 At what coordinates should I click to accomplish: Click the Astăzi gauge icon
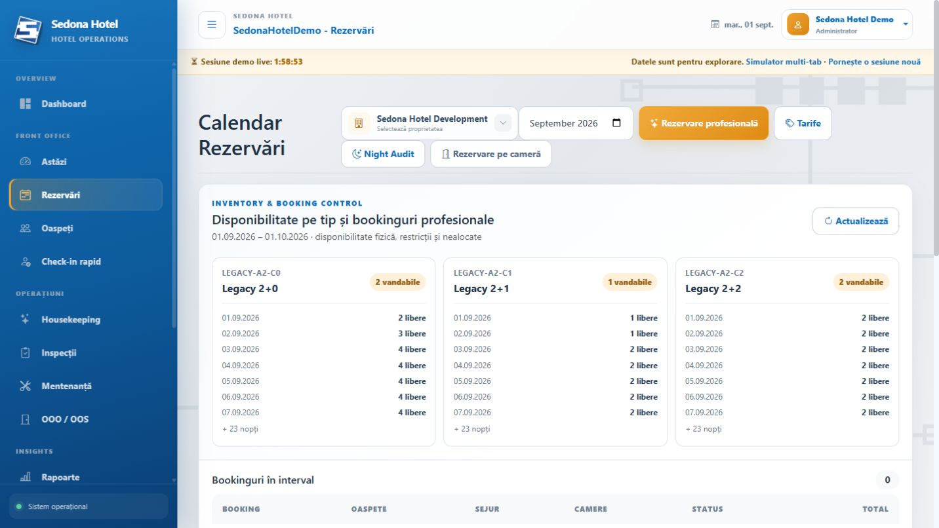(26, 161)
